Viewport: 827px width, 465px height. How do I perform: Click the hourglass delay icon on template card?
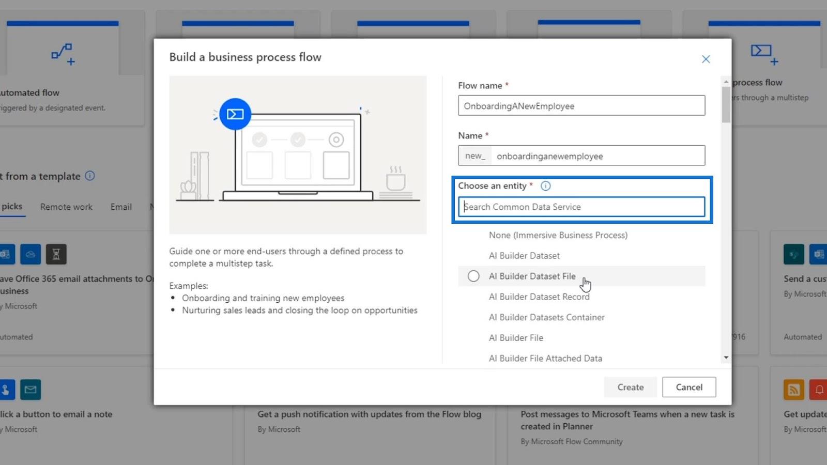[56, 254]
